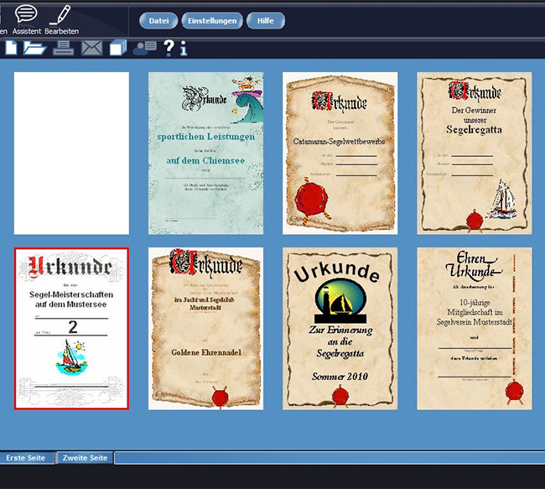Click the question mark help icon

click(169, 48)
